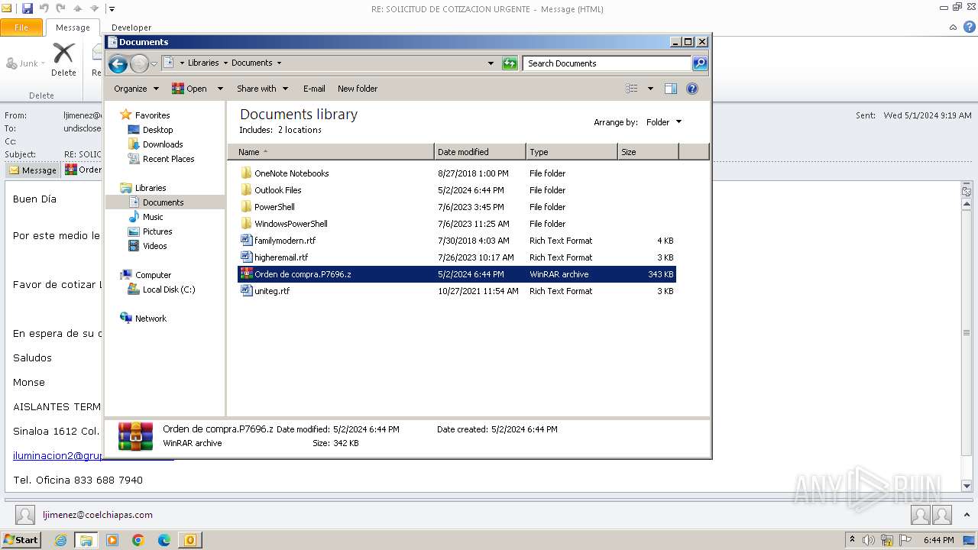
Task: Select the Message tab in the email attachment bar
Action: [x=33, y=170]
